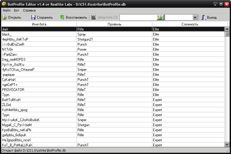Click the vertical scrollbar thumb
Viewport: 231px width, 154px height.
click(x=227, y=34)
